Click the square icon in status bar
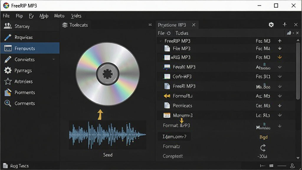302x170 pixels. coord(271,166)
